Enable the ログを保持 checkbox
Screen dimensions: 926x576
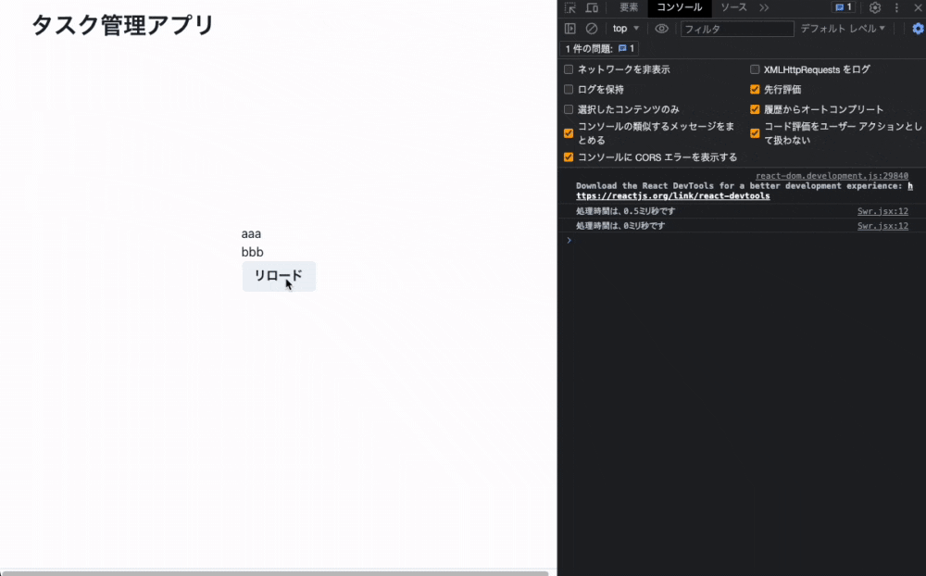point(569,89)
